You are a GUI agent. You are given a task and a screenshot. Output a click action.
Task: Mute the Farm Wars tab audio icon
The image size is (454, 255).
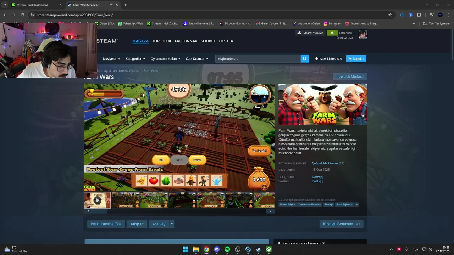click(111, 5)
